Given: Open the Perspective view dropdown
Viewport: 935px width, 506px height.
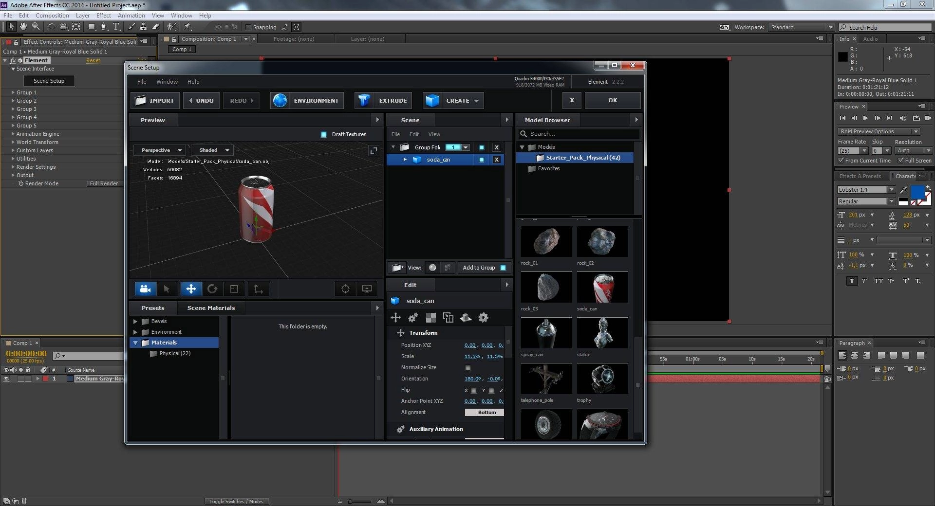Looking at the screenshot, I should click(160, 150).
